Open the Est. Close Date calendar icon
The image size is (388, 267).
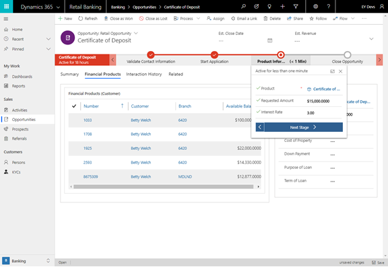[269, 40]
